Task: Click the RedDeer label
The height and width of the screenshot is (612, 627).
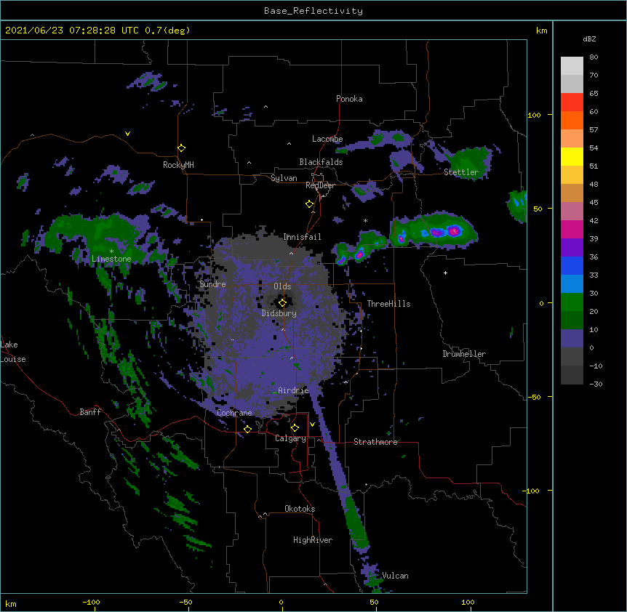Action: 320,185
